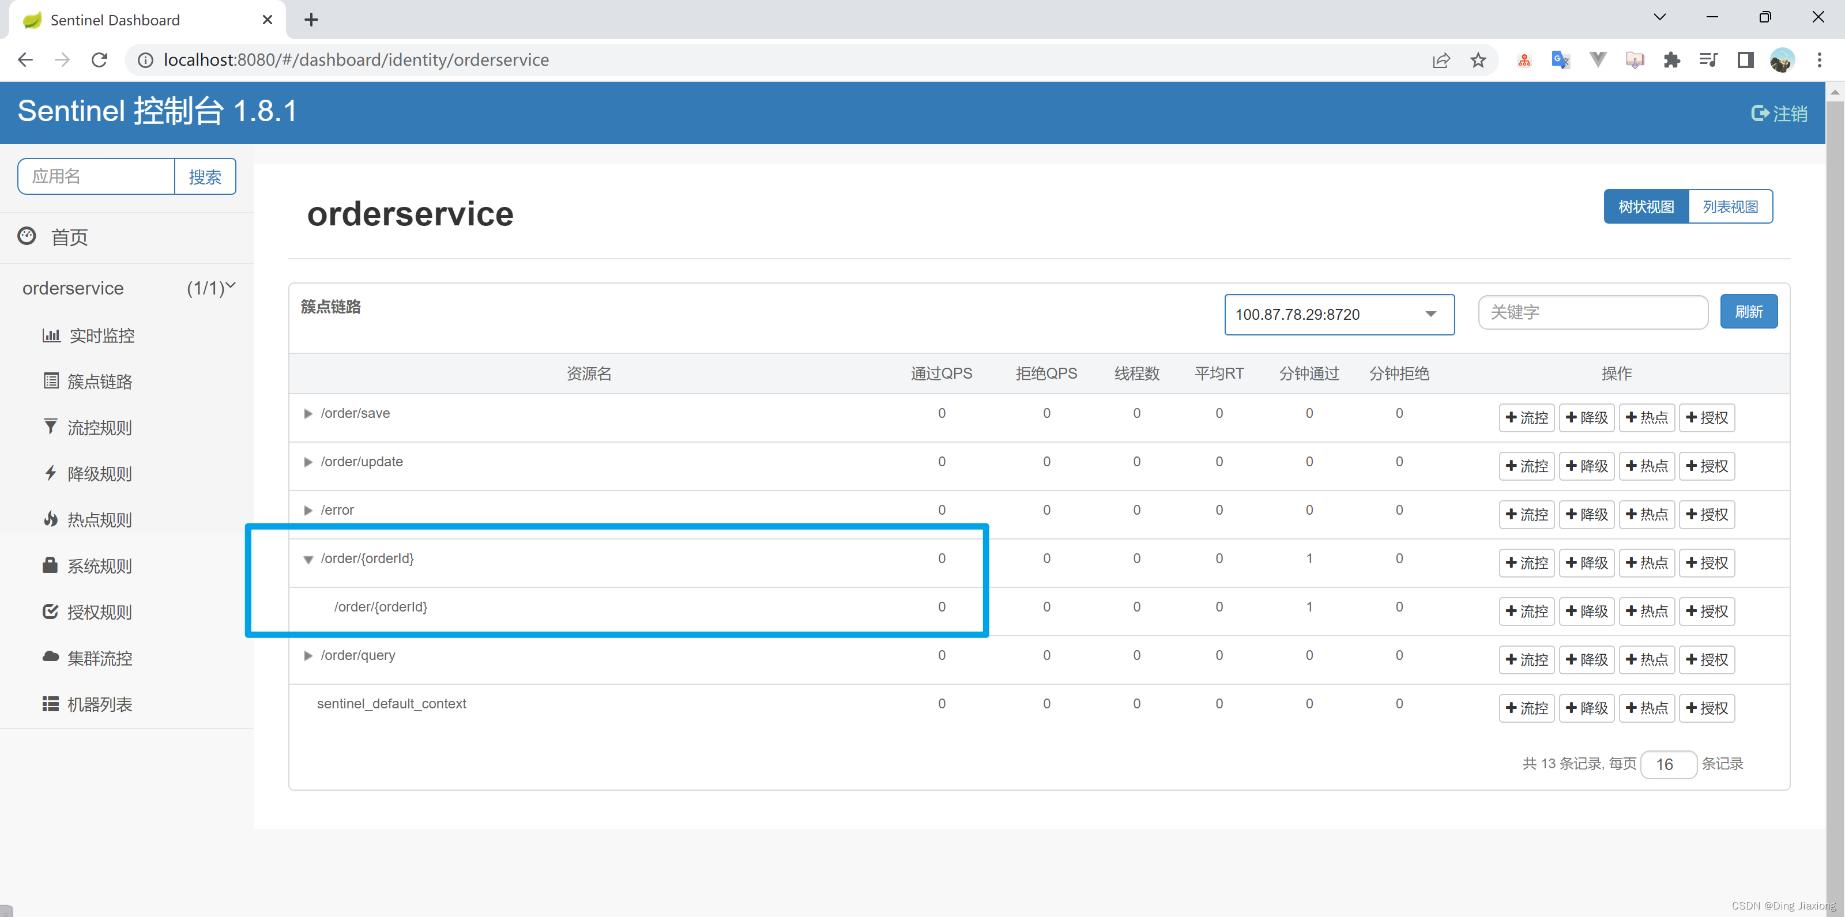The height and width of the screenshot is (917, 1845).
Task: Switch to 树状视图 tree view
Action: [1646, 207]
